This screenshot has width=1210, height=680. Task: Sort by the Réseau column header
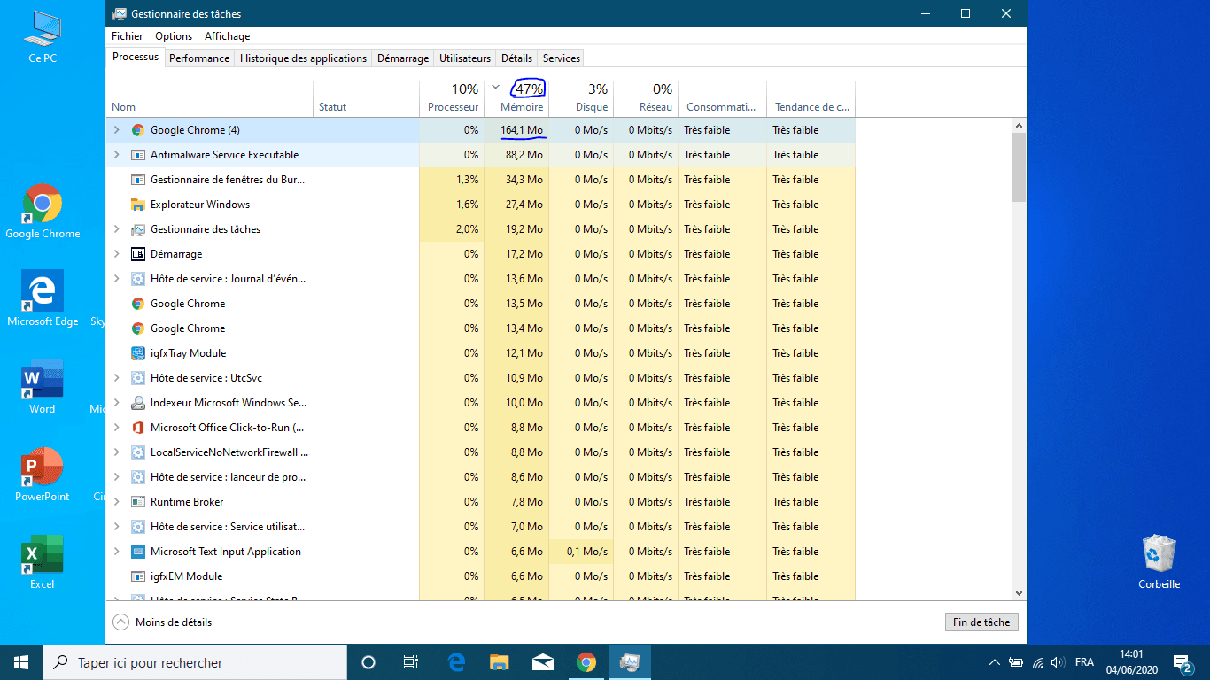[646, 97]
